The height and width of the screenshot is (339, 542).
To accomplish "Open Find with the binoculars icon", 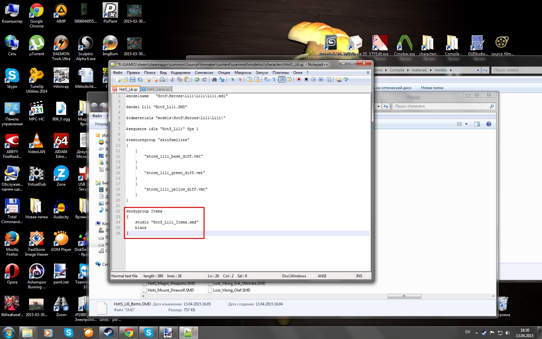I will click(215, 80).
